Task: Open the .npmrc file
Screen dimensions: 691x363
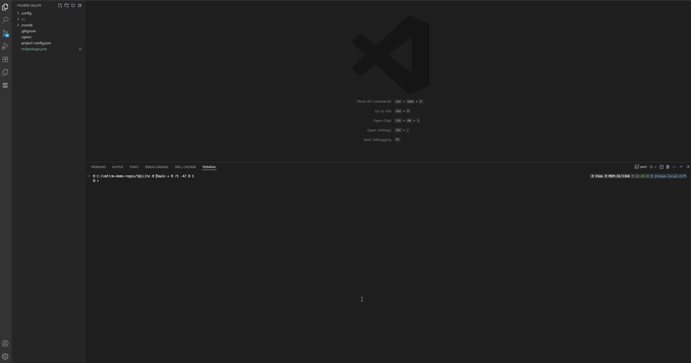Action: pyautogui.click(x=49, y=37)
